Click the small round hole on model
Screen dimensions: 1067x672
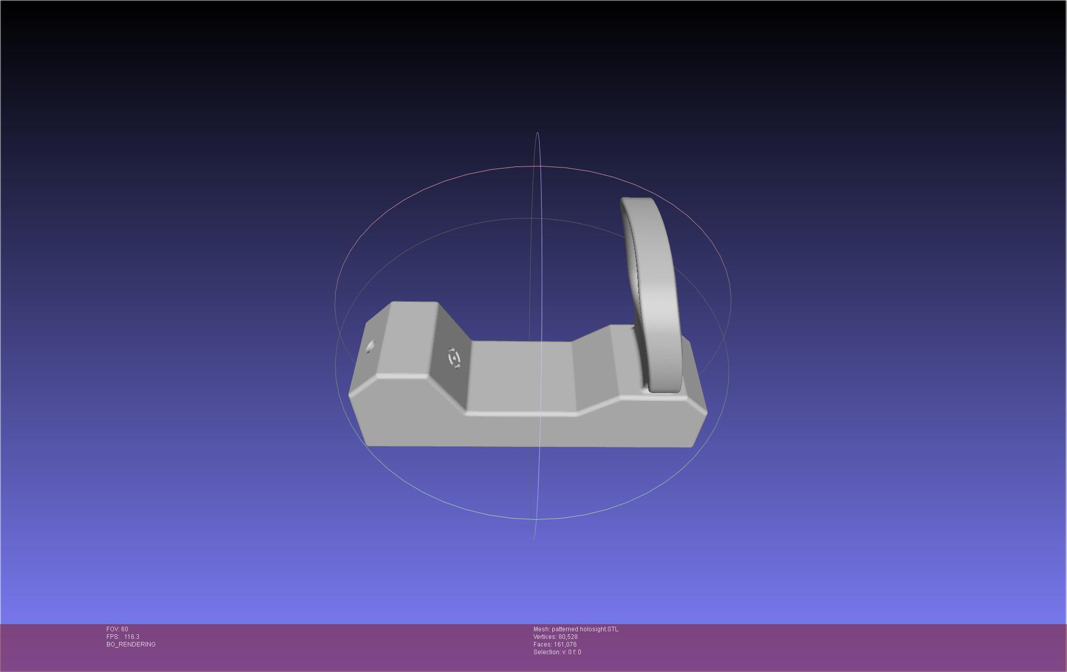coord(370,347)
